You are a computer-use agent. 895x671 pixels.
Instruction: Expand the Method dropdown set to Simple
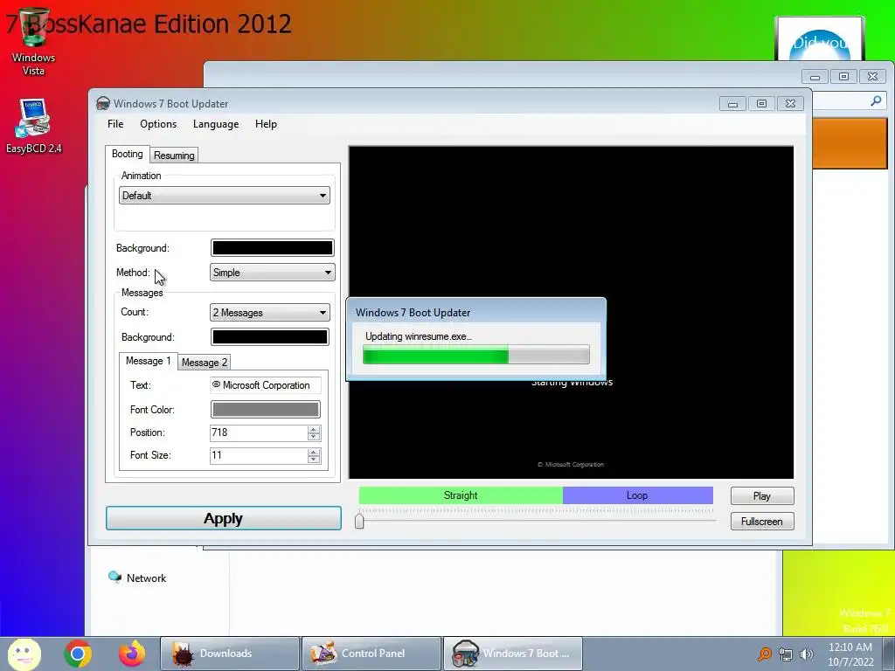pyautogui.click(x=273, y=273)
